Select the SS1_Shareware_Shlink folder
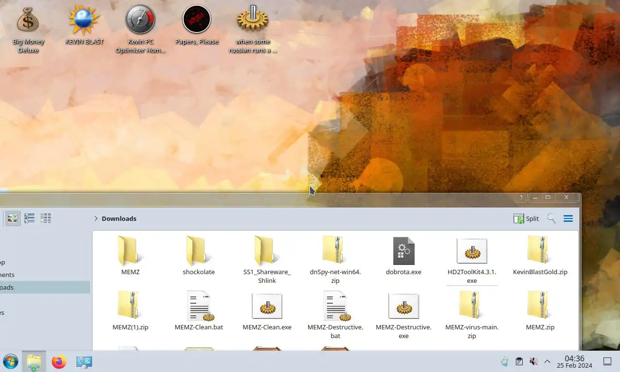The image size is (620, 372). click(267, 260)
